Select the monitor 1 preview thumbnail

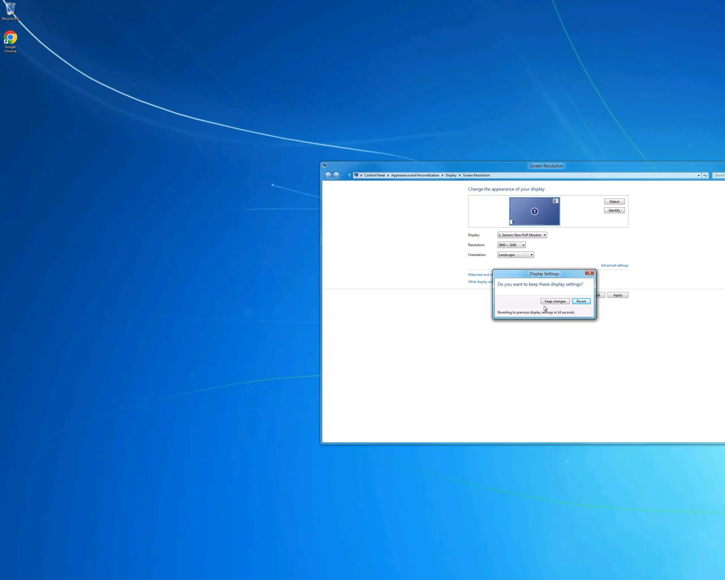pos(534,211)
